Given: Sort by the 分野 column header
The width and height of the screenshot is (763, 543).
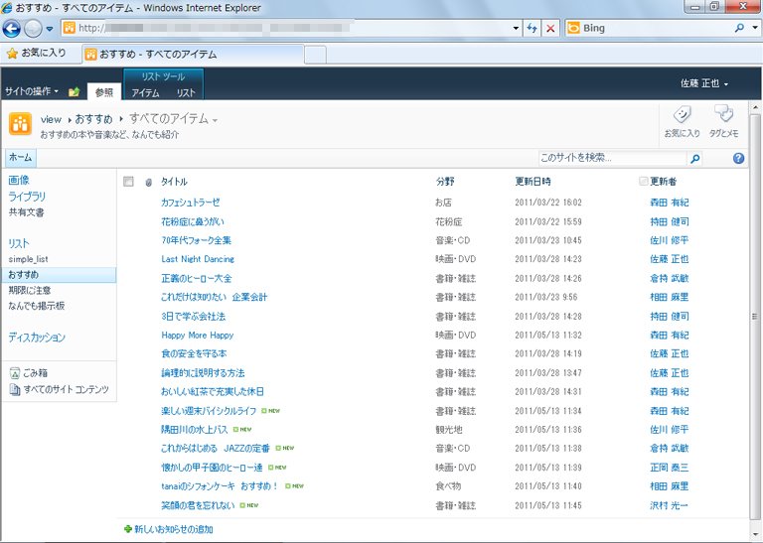Looking at the screenshot, I should point(445,182).
